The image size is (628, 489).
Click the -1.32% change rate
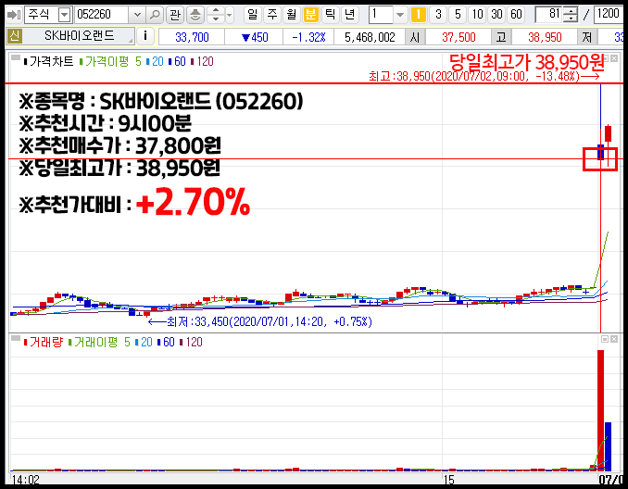point(308,38)
